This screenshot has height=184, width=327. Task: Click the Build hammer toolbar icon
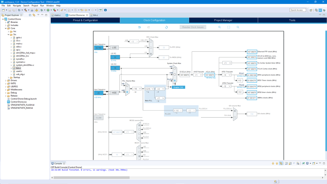click(x=26, y=10)
